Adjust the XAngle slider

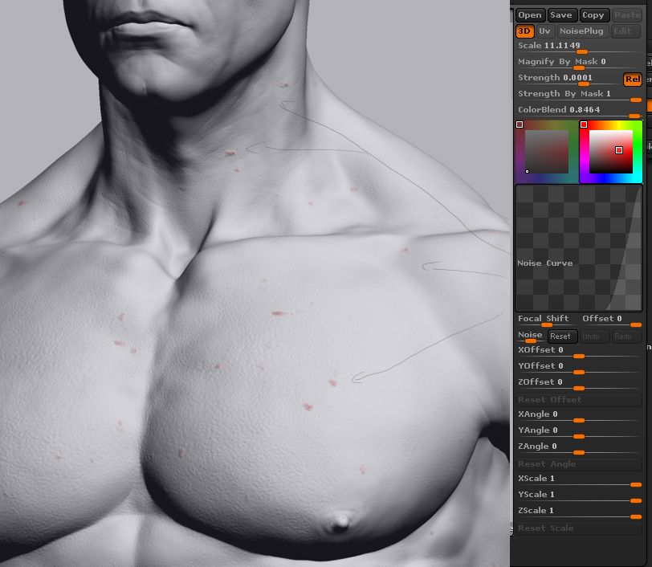coord(578,415)
